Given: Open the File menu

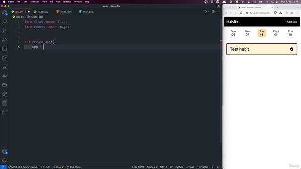Looking at the screenshot, I should coord(18,2).
